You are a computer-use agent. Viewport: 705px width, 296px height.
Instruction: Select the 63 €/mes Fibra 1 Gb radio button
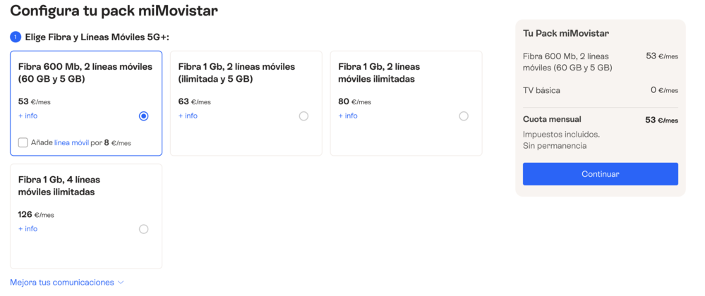(303, 116)
